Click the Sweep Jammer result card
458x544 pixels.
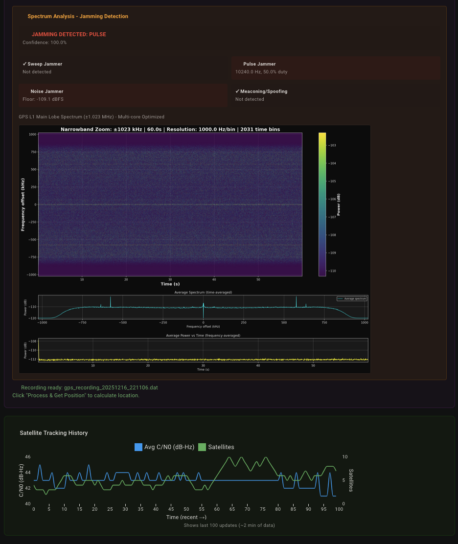(123, 68)
